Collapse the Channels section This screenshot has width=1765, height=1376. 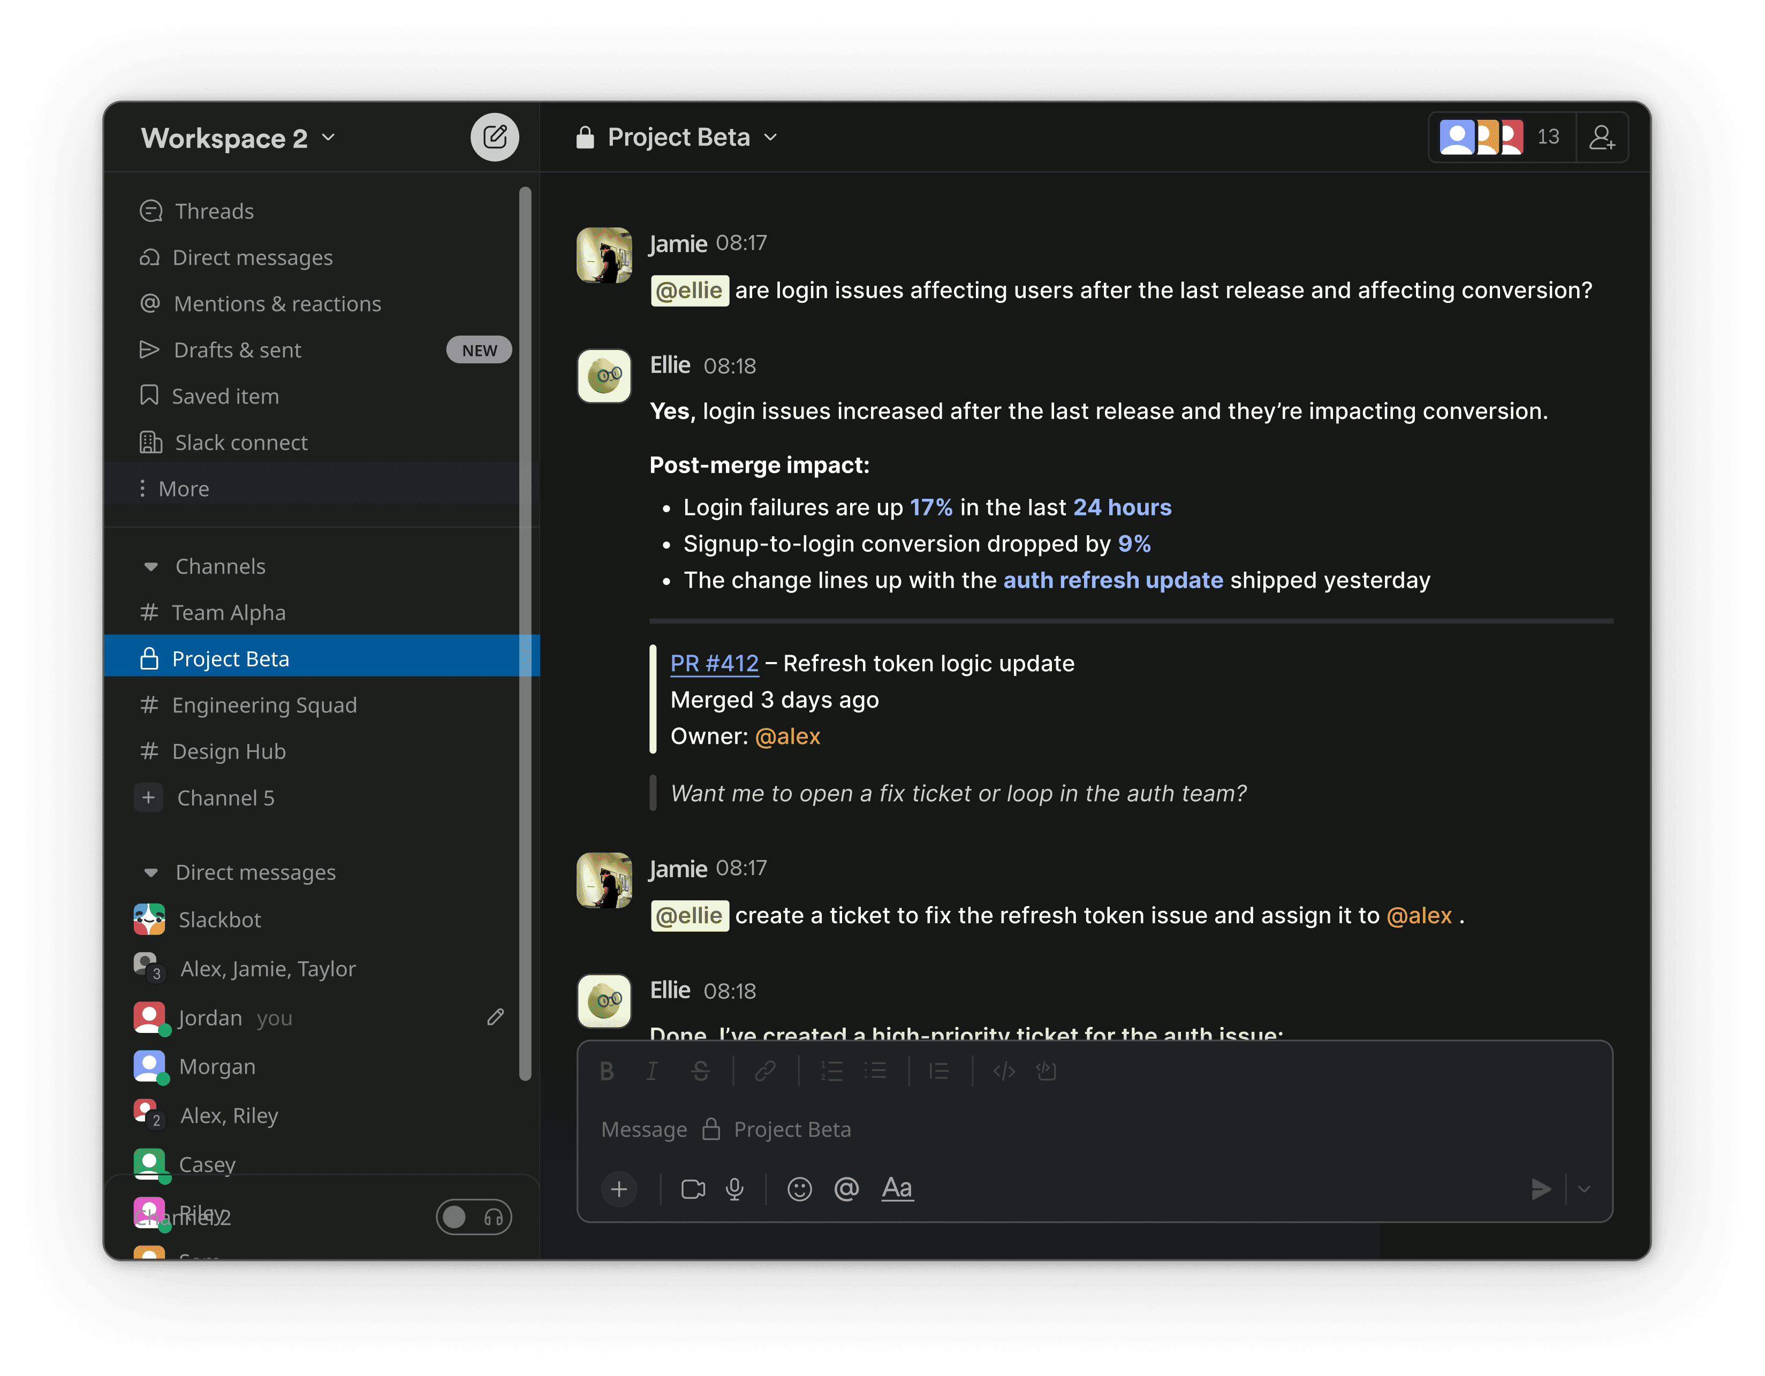[x=150, y=566]
